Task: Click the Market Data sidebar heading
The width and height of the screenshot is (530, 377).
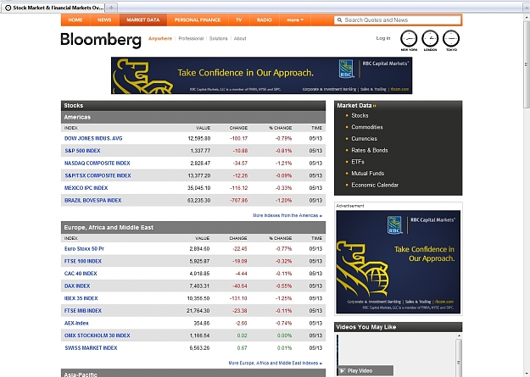Action: click(x=356, y=105)
